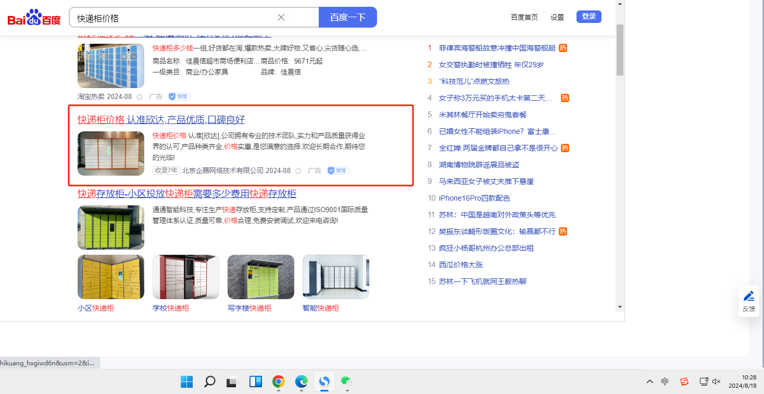Image resolution: width=764 pixels, height=394 pixels.
Task: Open the white-orange locker thumbnail of 欣达 result
Action: [111, 153]
